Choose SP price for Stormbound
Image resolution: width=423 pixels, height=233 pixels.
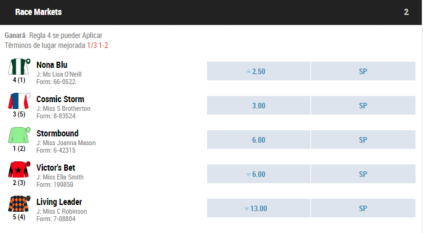click(x=363, y=140)
